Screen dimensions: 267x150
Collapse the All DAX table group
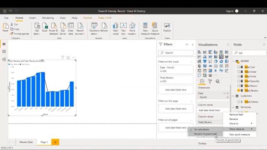(233, 61)
